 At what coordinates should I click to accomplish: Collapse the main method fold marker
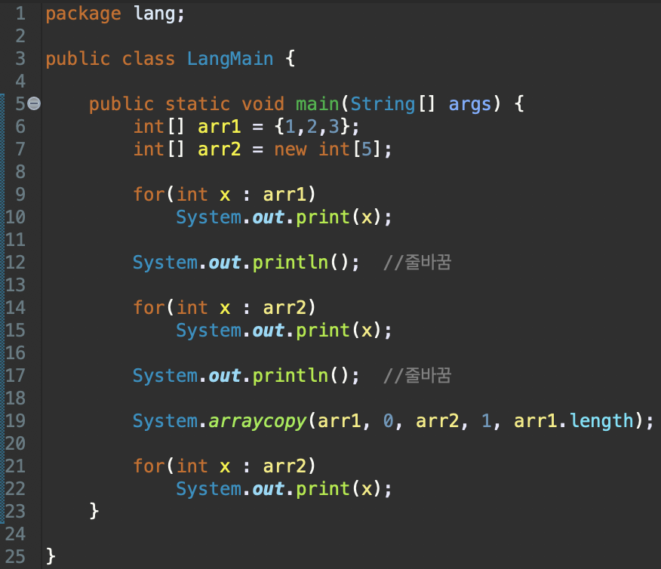34,103
